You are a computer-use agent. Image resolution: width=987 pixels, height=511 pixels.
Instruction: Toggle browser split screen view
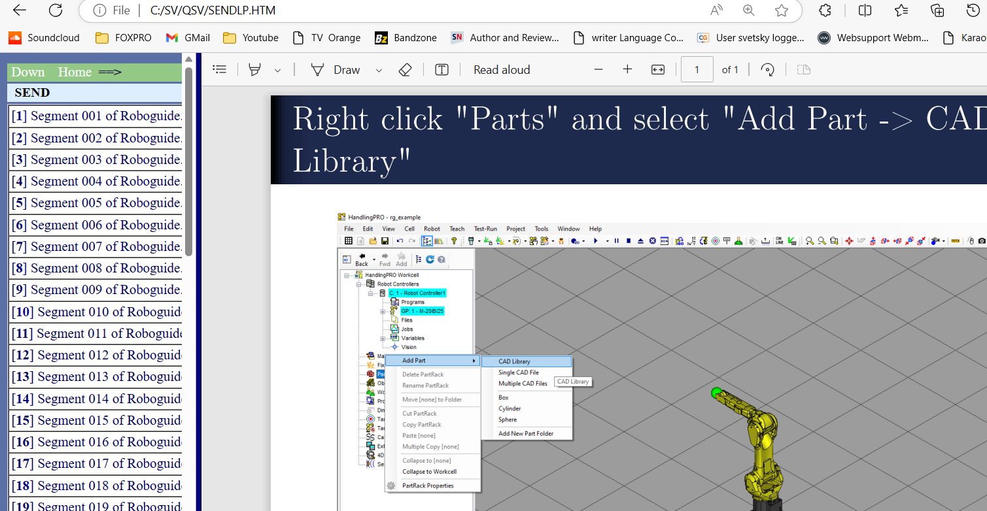click(x=865, y=10)
